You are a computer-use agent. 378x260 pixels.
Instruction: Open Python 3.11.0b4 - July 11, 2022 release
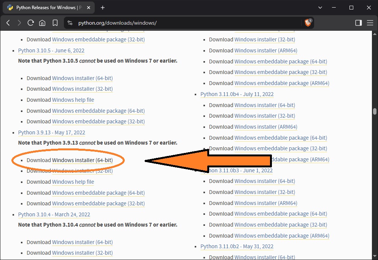(x=237, y=94)
